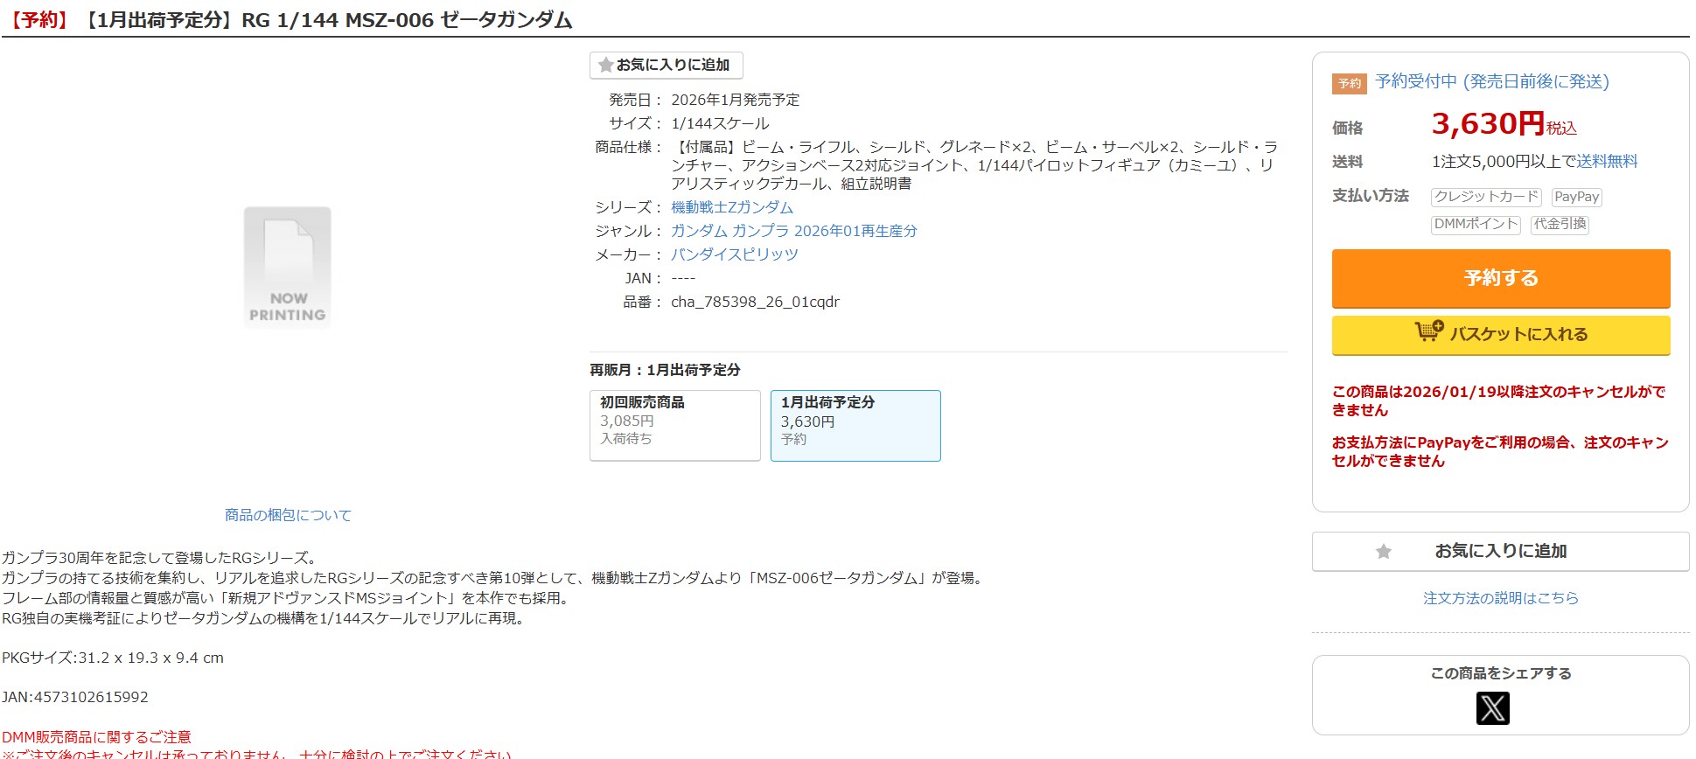Click the DMM販売商品に関するご注意 heading
This screenshot has height=759, width=1696.
pos(96,737)
